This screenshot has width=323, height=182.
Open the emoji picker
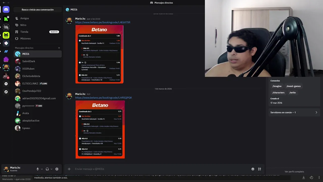[253, 169]
